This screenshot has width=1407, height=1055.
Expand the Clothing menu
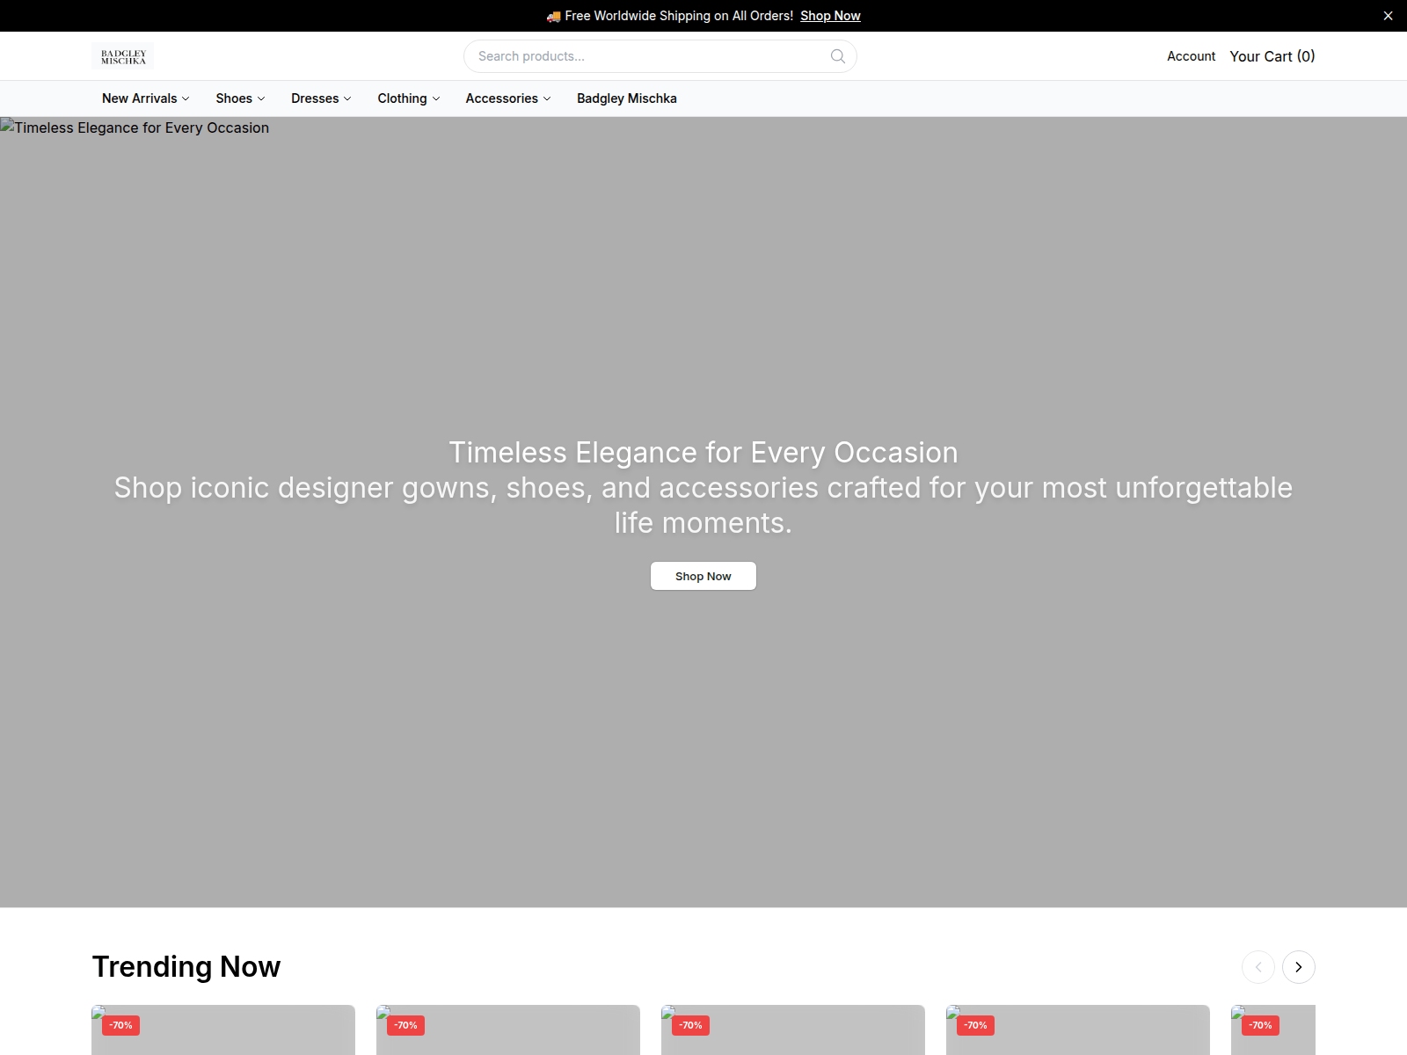coord(408,98)
